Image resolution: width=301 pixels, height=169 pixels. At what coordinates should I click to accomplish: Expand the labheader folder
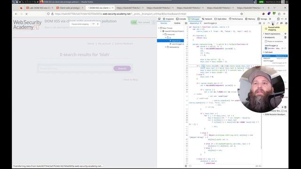[x=166, y=47]
